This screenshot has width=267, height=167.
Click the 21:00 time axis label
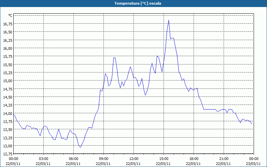[x=224, y=159]
